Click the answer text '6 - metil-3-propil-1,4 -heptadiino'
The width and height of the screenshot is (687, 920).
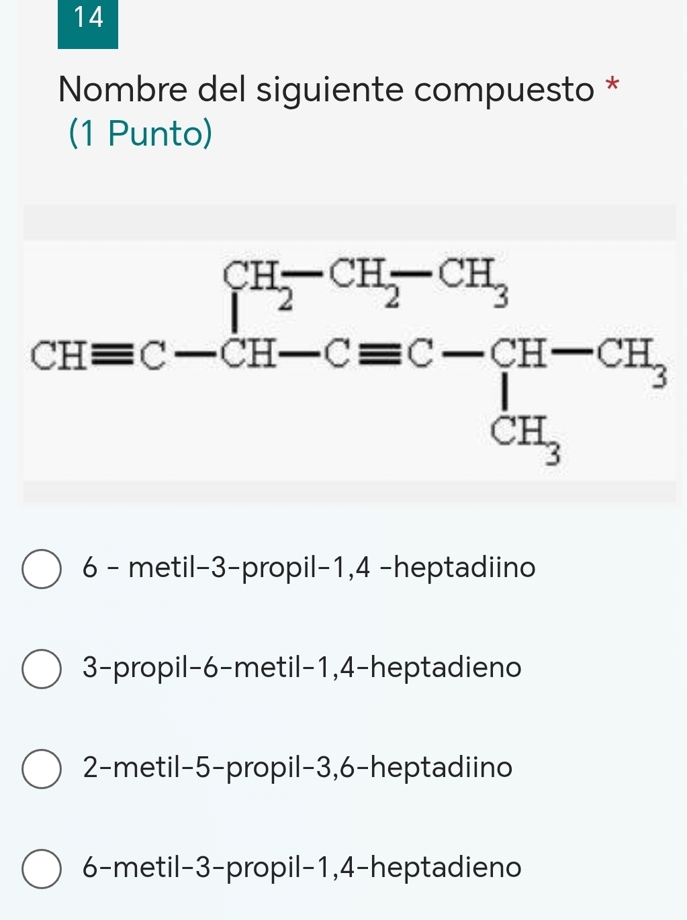coord(309,568)
